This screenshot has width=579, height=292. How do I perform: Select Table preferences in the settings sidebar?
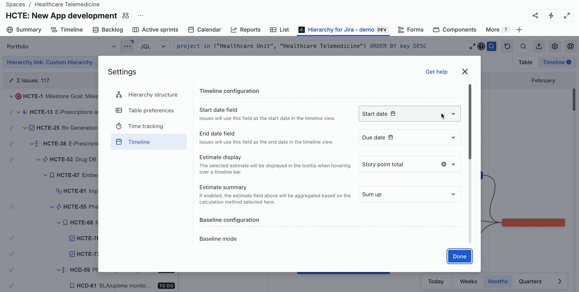pyautogui.click(x=149, y=110)
